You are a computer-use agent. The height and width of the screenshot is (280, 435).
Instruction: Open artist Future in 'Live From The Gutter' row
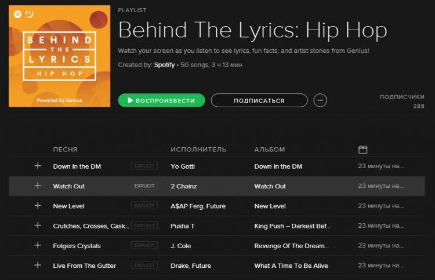click(201, 266)
